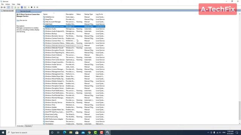Click the taskbar search box
Viewport: 241px width, 135px height.
27,132
